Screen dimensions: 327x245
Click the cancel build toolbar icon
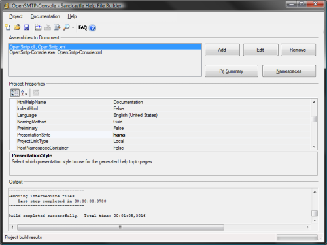click(x=48, y=27)
